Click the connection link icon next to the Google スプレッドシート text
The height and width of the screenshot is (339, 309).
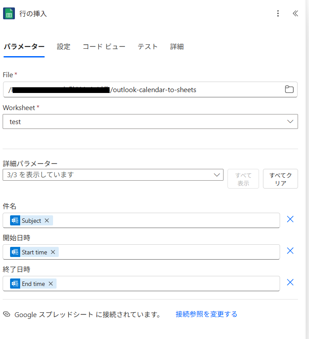coord(7,314)
